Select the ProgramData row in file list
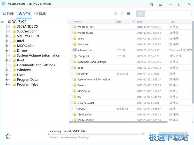Image resolution: width=194 pixels, height=145 pixels. 130,33
